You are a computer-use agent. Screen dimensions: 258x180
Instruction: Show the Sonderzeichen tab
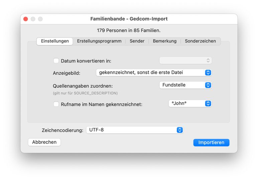[x=201, y=41]
